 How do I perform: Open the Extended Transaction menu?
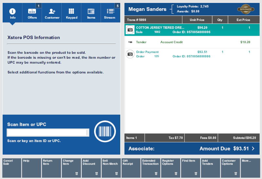click(151, 168)
